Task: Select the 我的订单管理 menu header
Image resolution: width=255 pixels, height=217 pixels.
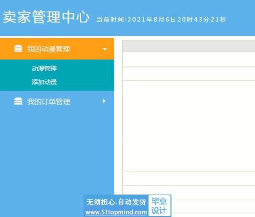Action: pos(57,101)
